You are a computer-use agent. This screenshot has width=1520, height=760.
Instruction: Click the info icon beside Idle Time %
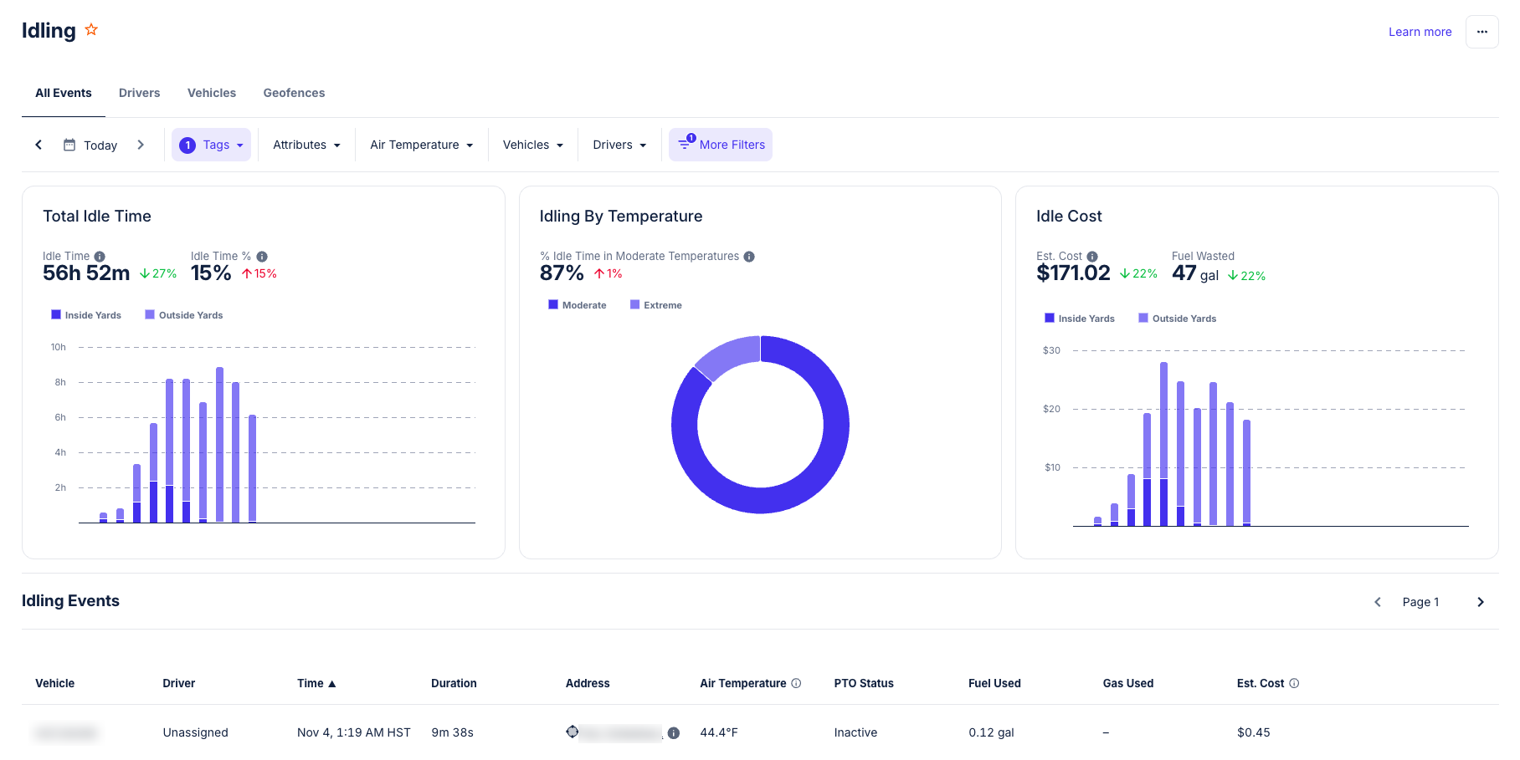pyautogui.click(x=262, y=257)
